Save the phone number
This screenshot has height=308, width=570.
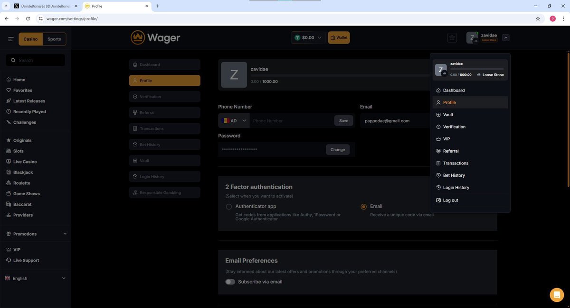tap(343, 121)
